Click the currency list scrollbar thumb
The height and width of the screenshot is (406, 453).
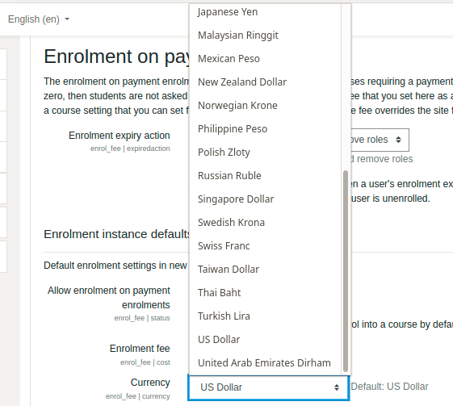pyautogui.click(x=346, y=271)
